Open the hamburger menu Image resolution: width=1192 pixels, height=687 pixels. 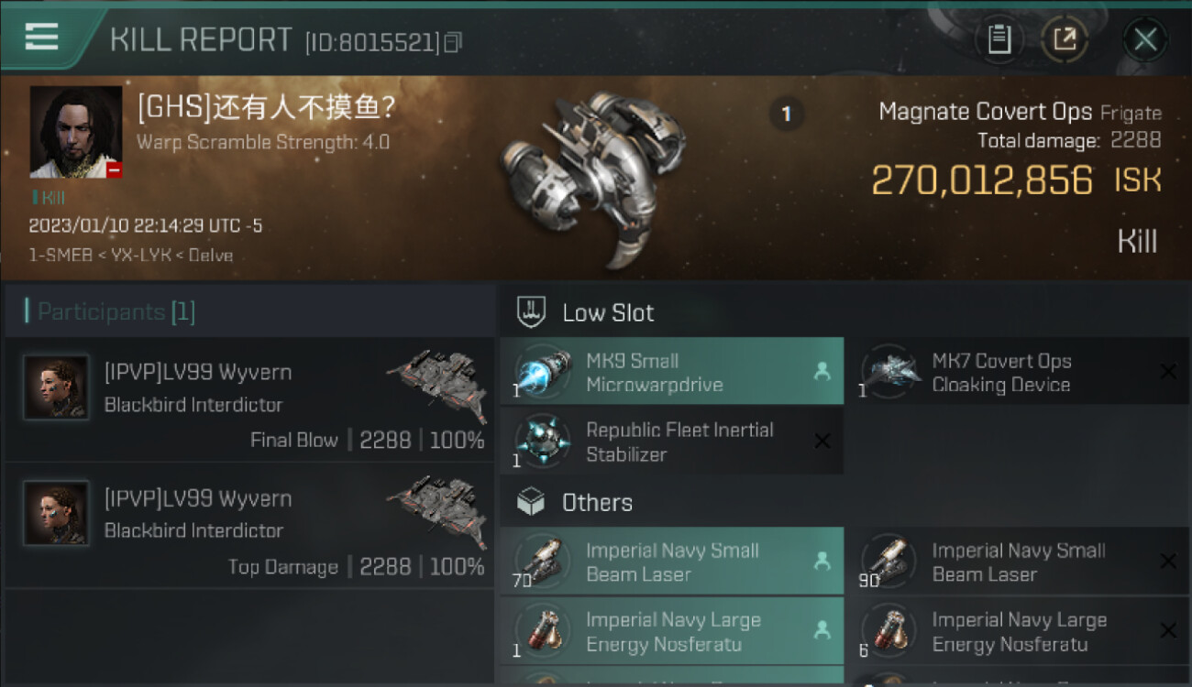click(x=41, y=37)
